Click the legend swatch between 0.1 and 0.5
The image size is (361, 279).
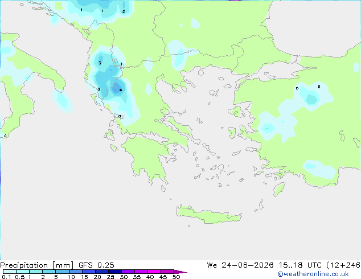(10, 272)
